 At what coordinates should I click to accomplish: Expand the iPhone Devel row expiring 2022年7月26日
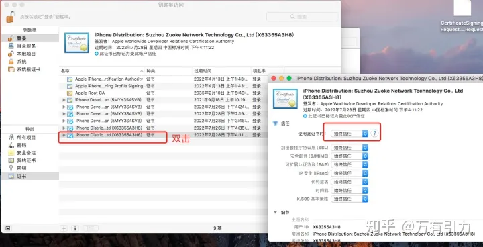pyautogui.click(x=64, y=107)
